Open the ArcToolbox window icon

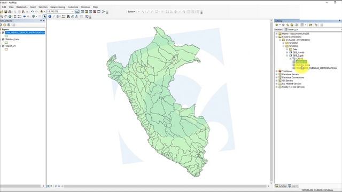coord(95,12)
